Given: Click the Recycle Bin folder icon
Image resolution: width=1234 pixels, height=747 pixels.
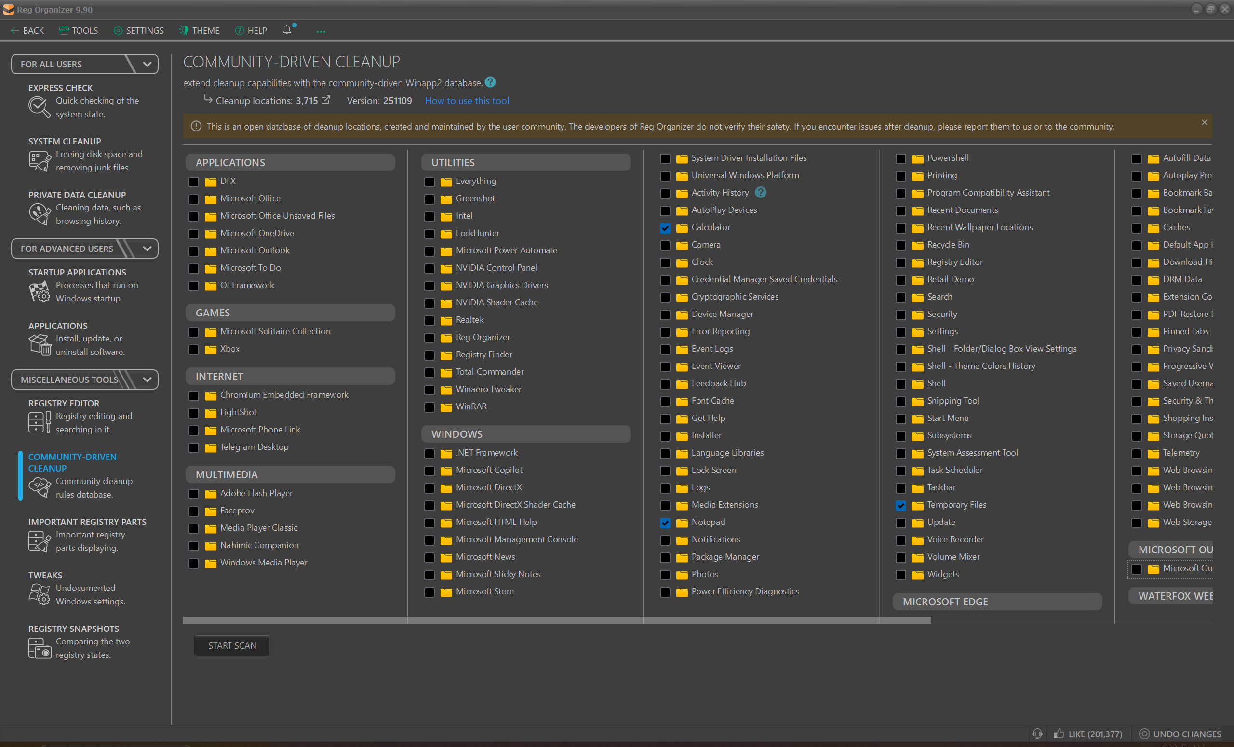Looking at the screenshot, I should pos(917,245).
